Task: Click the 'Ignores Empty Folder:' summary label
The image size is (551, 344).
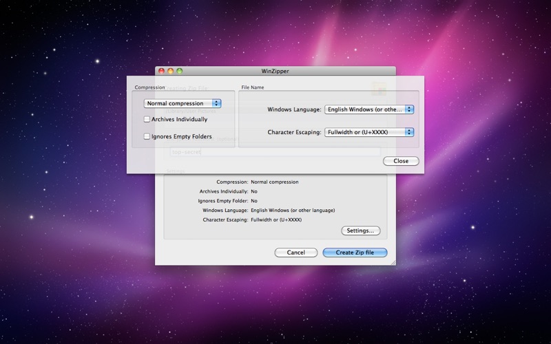Action: point(223,201)
